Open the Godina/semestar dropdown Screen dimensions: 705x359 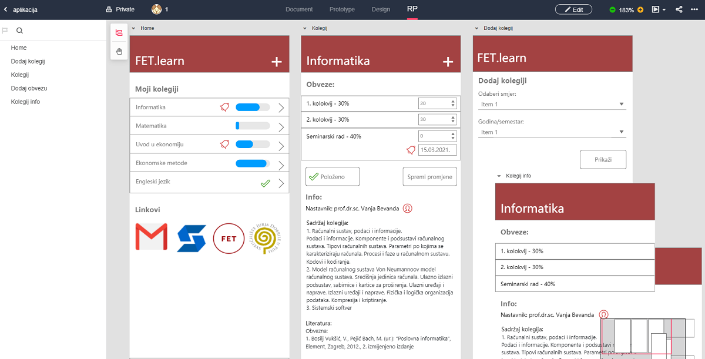click(552, 132)
